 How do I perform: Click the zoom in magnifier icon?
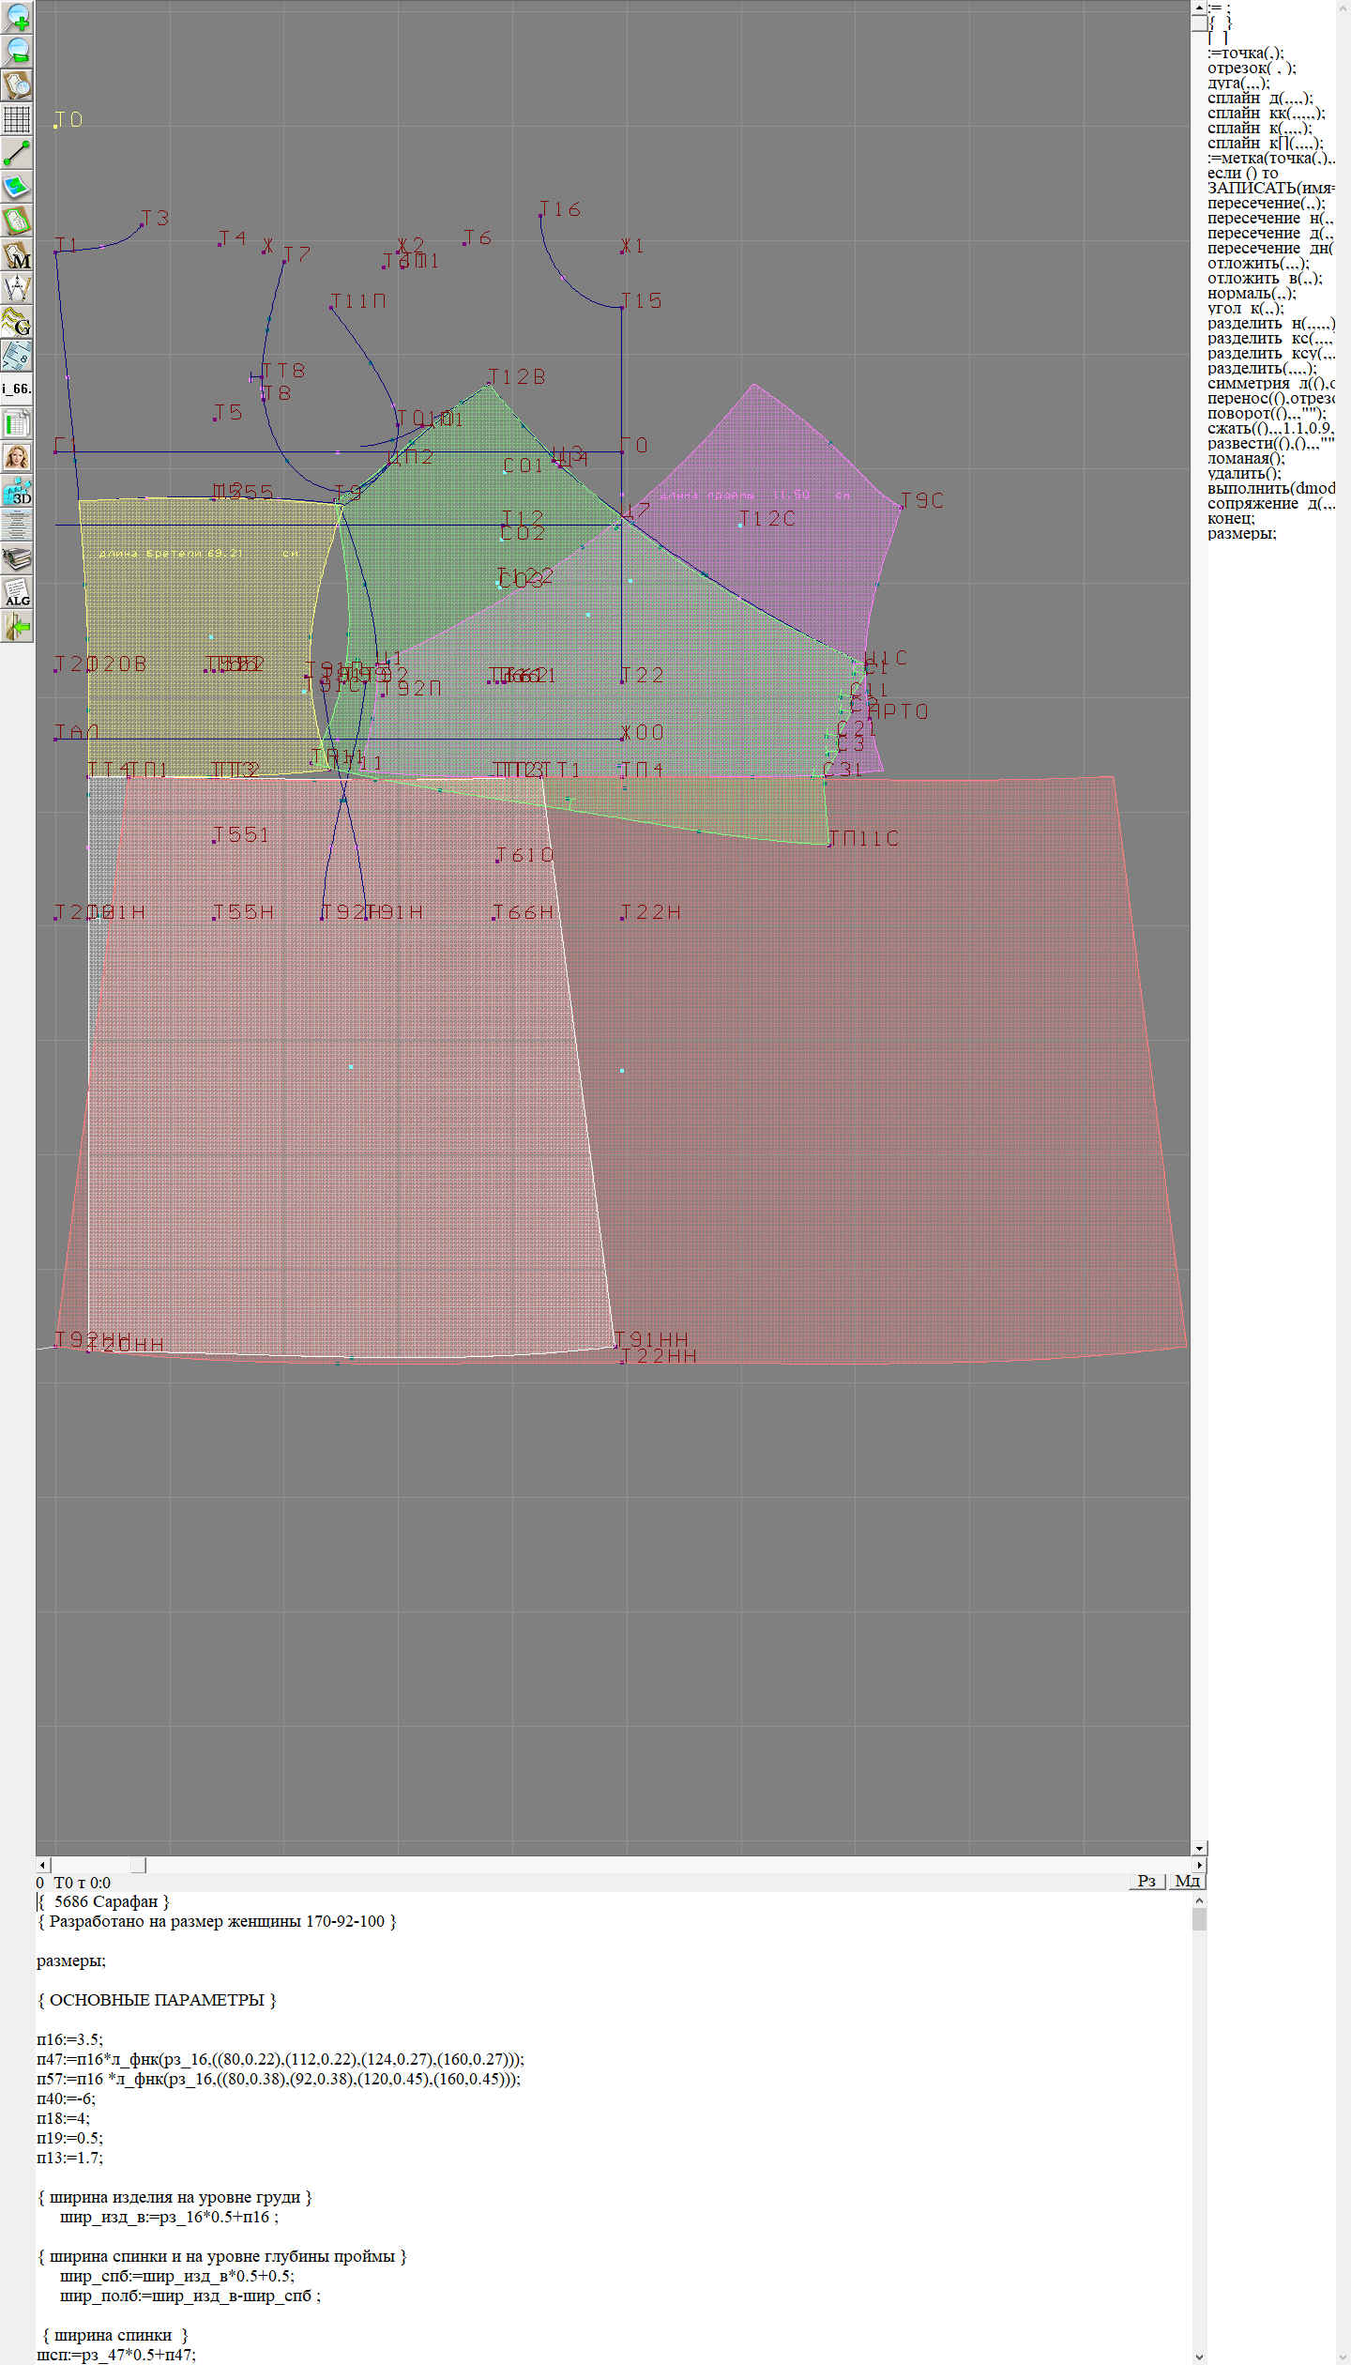17,17
